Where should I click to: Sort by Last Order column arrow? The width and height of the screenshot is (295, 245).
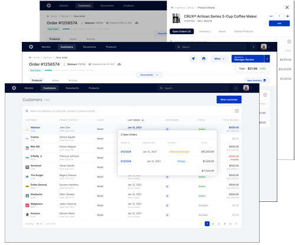[x=143, y=120]
